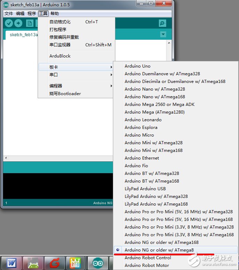Select Pro Mini (3.3V, 8 MHz) w/ ATmega328
This screenshot has height=270, width=239.
tap(176, 227)
